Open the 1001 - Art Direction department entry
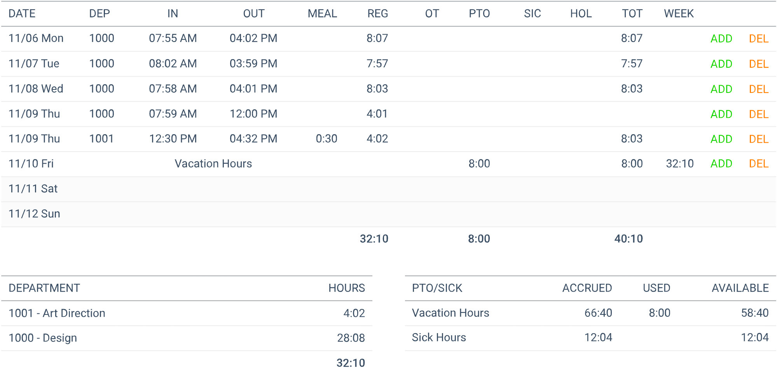Viewport: 777px width, 372px height. (57, 313)
